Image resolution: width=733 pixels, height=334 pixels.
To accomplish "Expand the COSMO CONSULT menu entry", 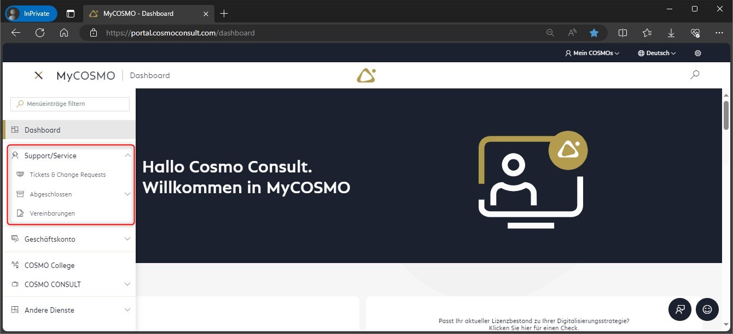I will point(127,284).
